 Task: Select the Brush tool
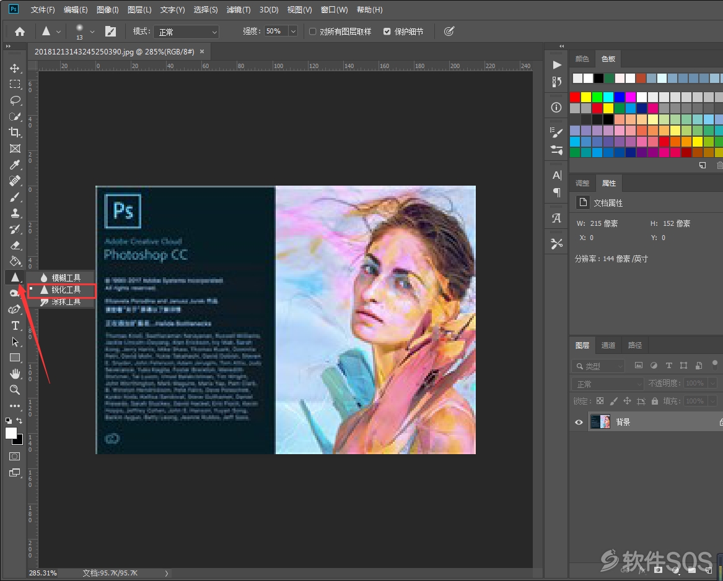(x=15, y=197)
